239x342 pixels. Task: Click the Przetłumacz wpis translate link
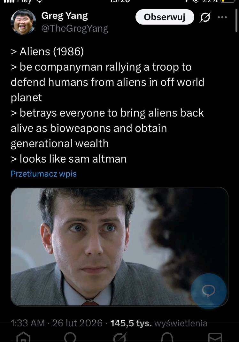point(44,174)
